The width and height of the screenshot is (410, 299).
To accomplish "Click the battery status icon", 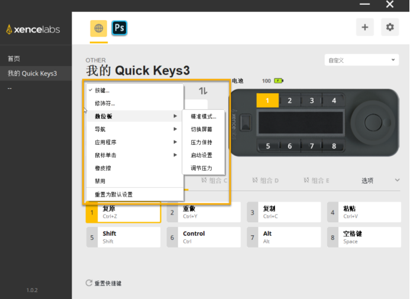I will (x=279, y=81).
